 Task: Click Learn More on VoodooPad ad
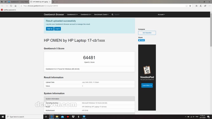(147, 85)
